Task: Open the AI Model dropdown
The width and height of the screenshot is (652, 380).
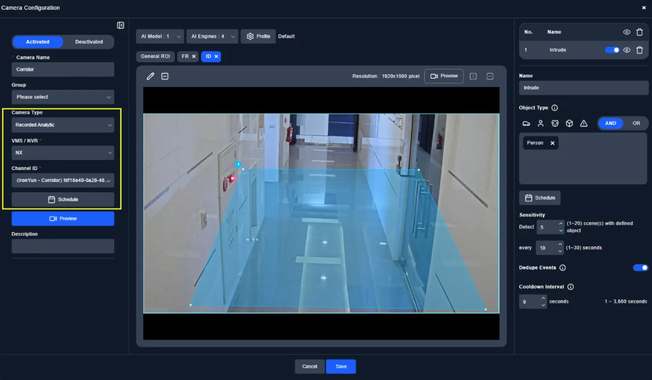Action: 160,37
